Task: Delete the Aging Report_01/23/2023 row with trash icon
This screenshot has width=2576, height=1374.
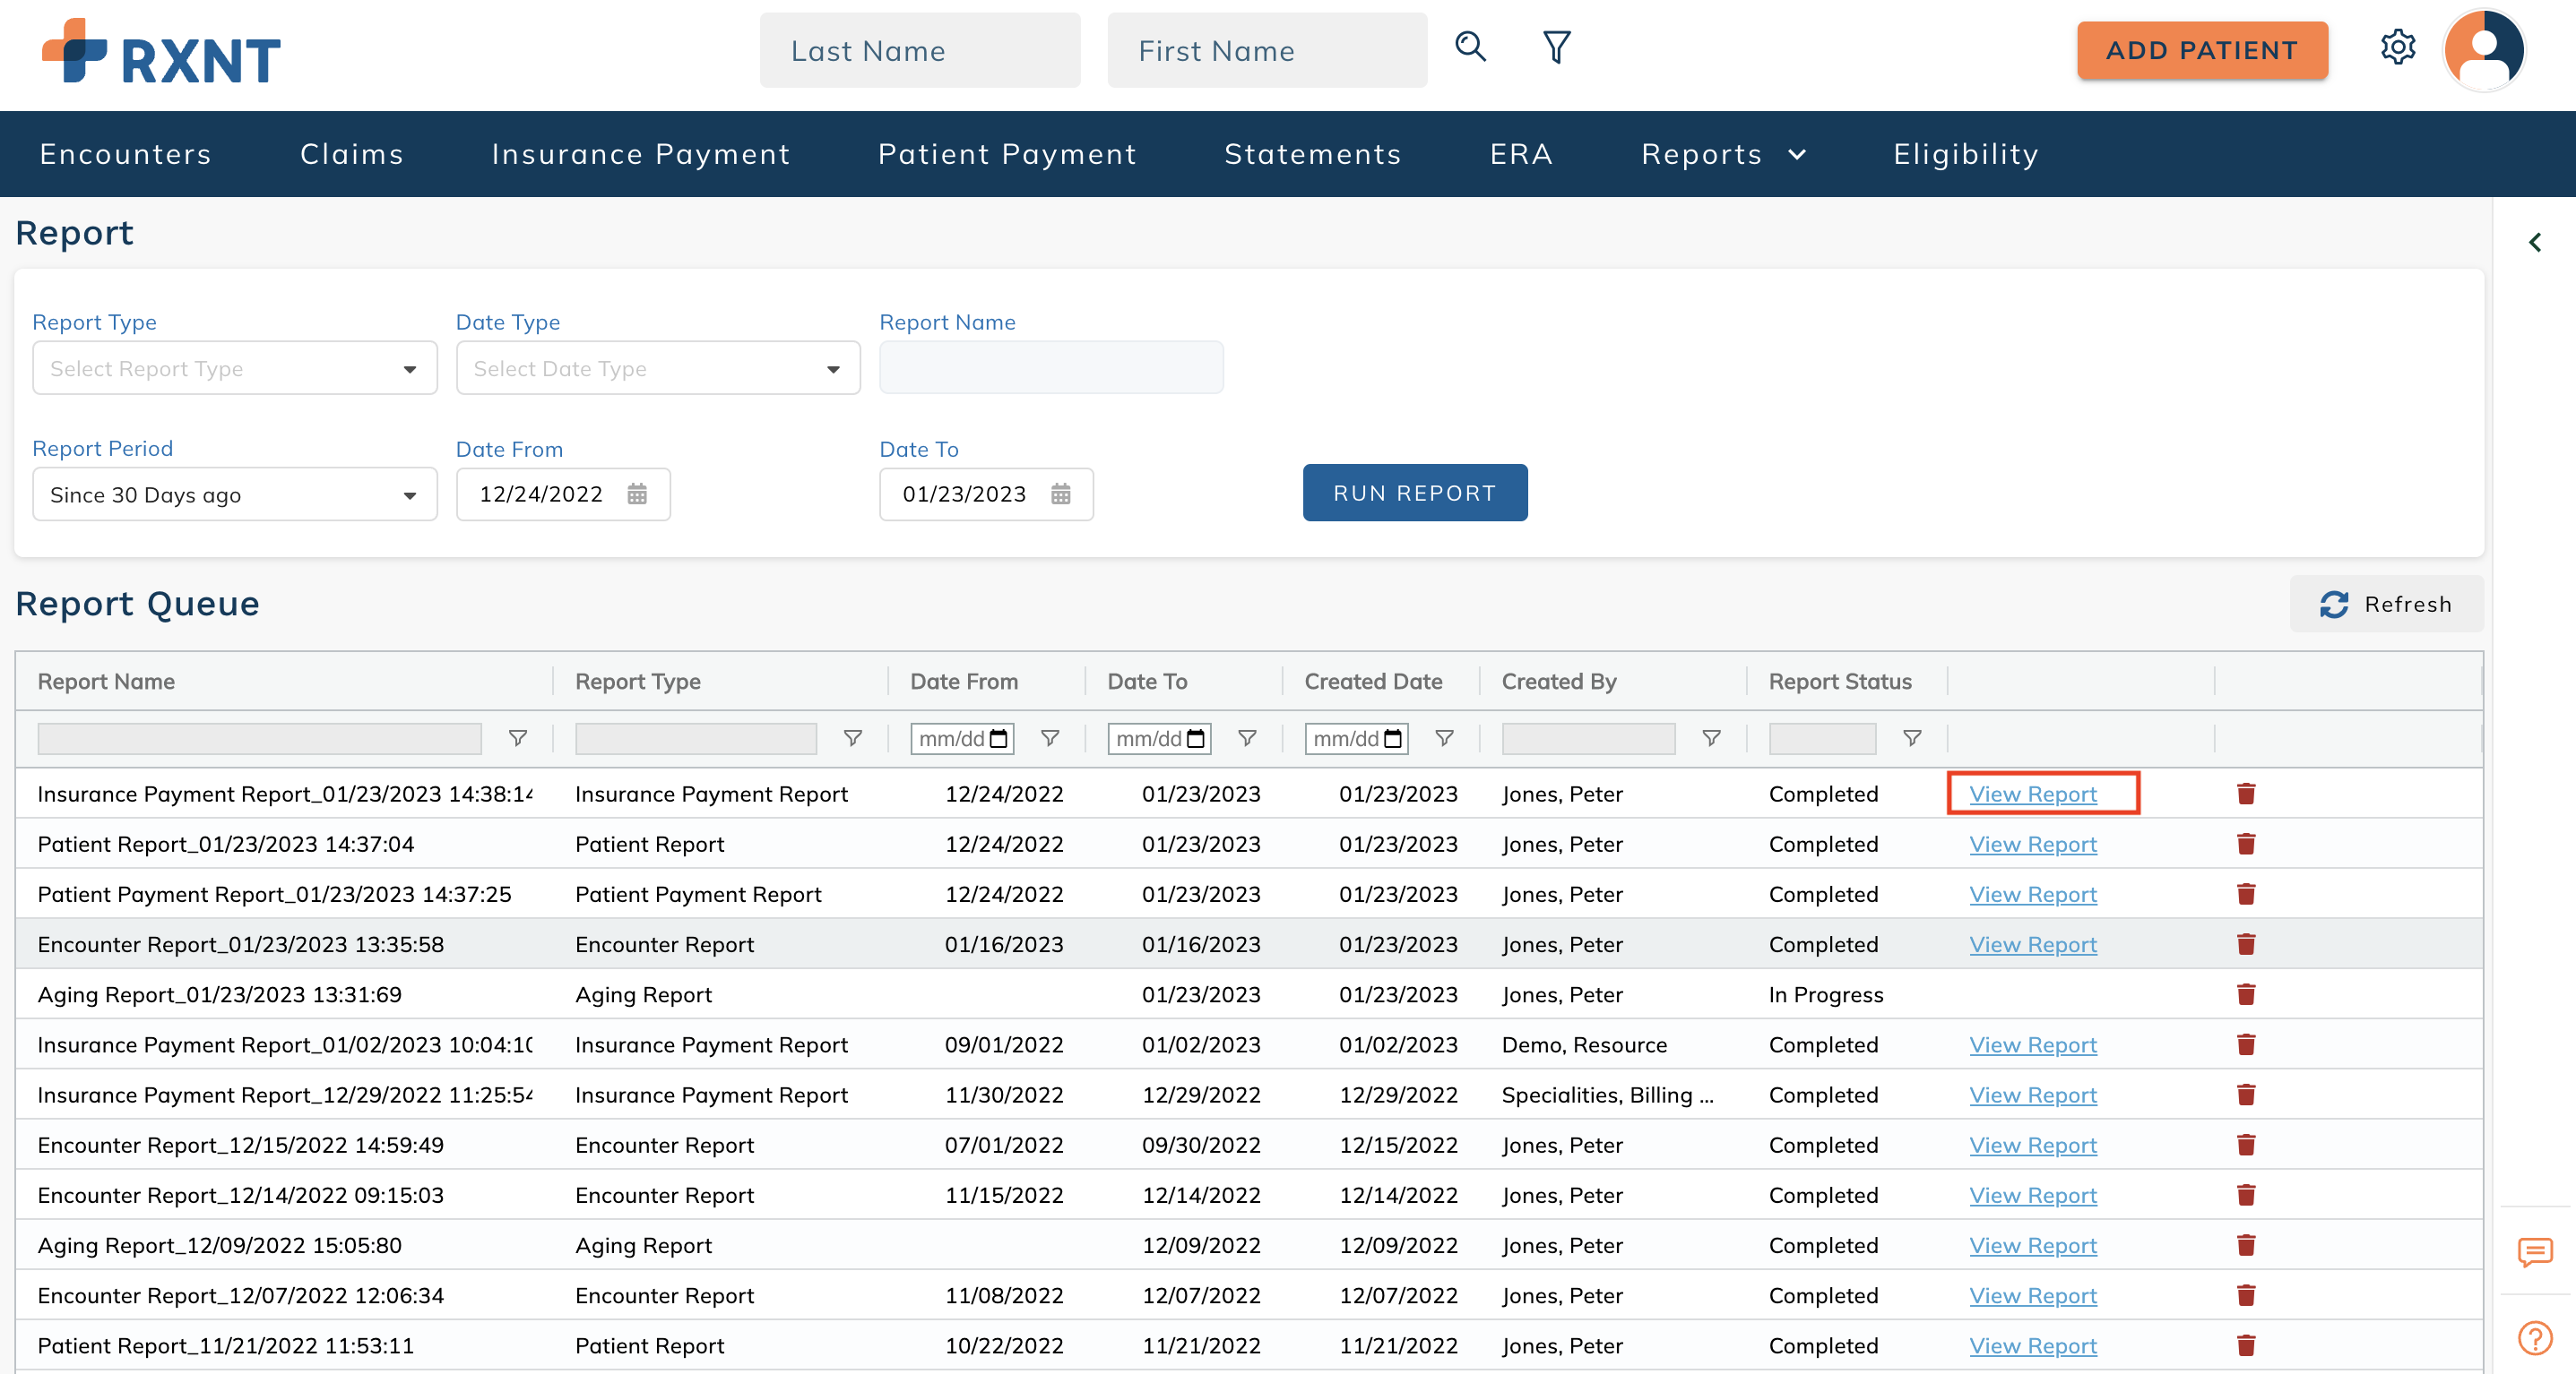Action: 2246,994
